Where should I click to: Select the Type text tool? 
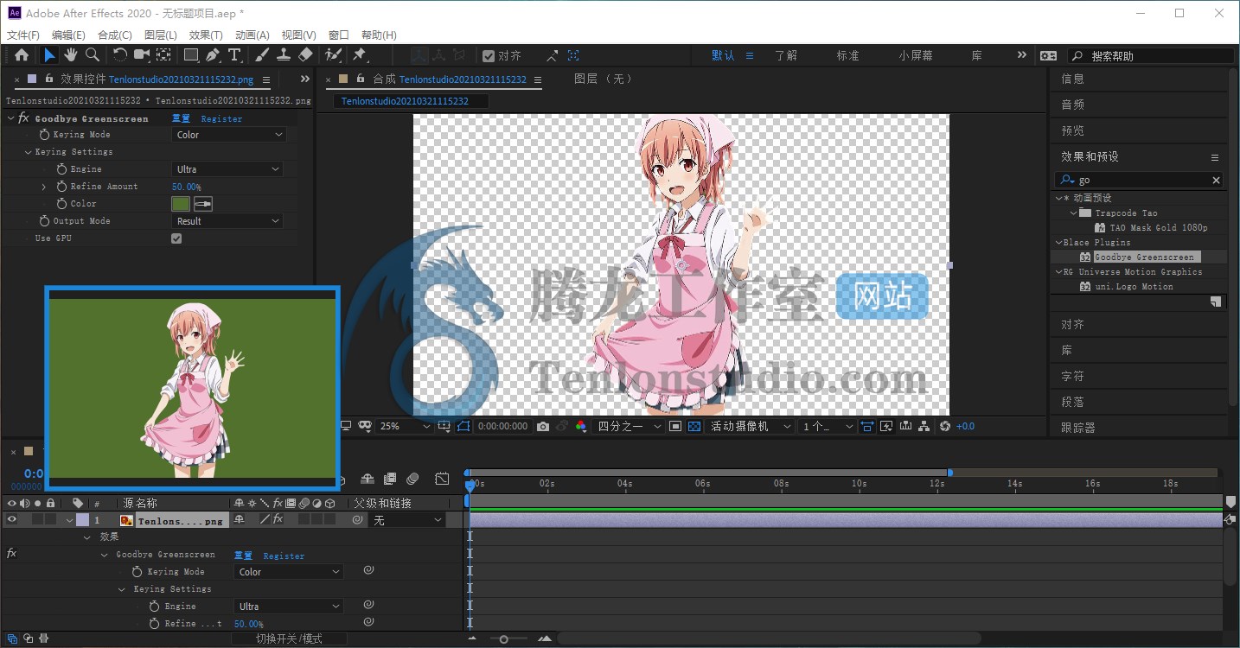click(234, 55)
